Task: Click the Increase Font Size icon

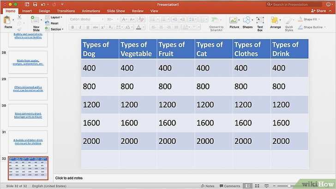Action: pos(124,19)
